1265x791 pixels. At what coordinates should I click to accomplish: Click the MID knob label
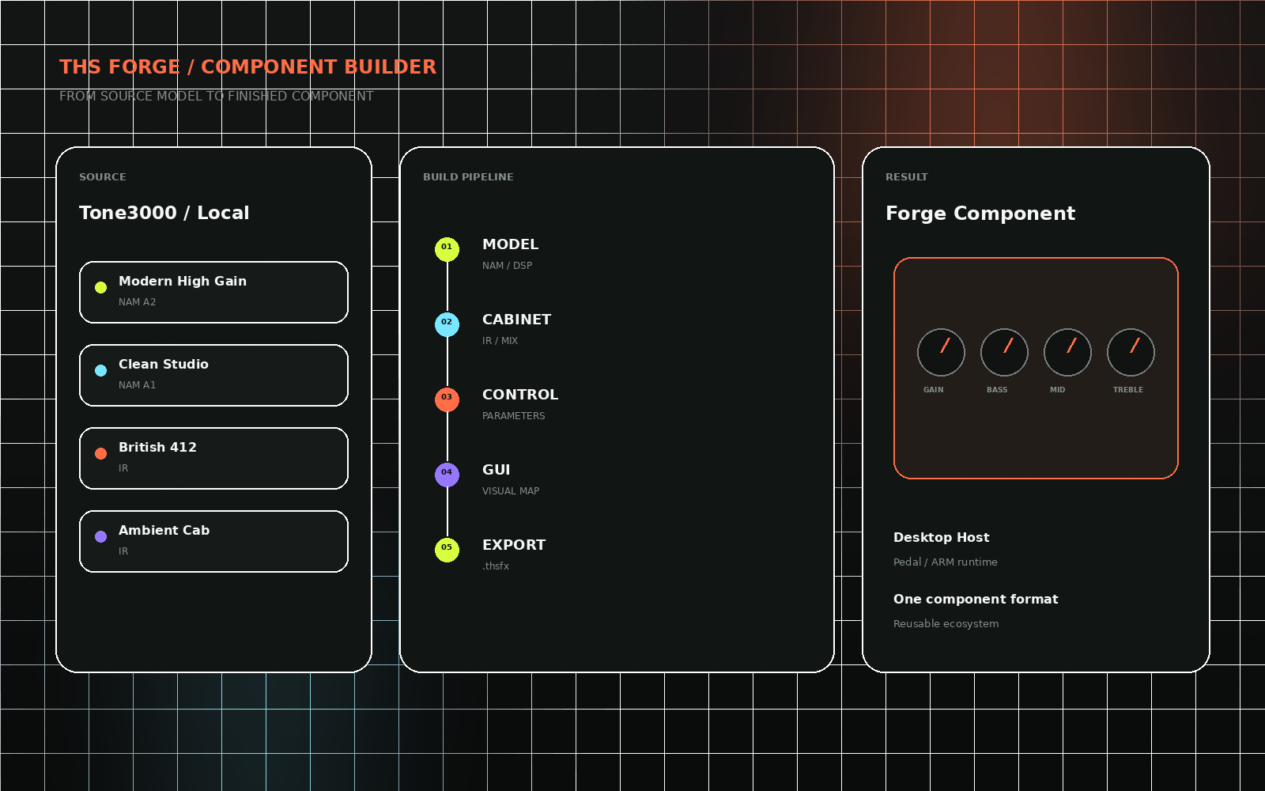(x=1057, y=390)
